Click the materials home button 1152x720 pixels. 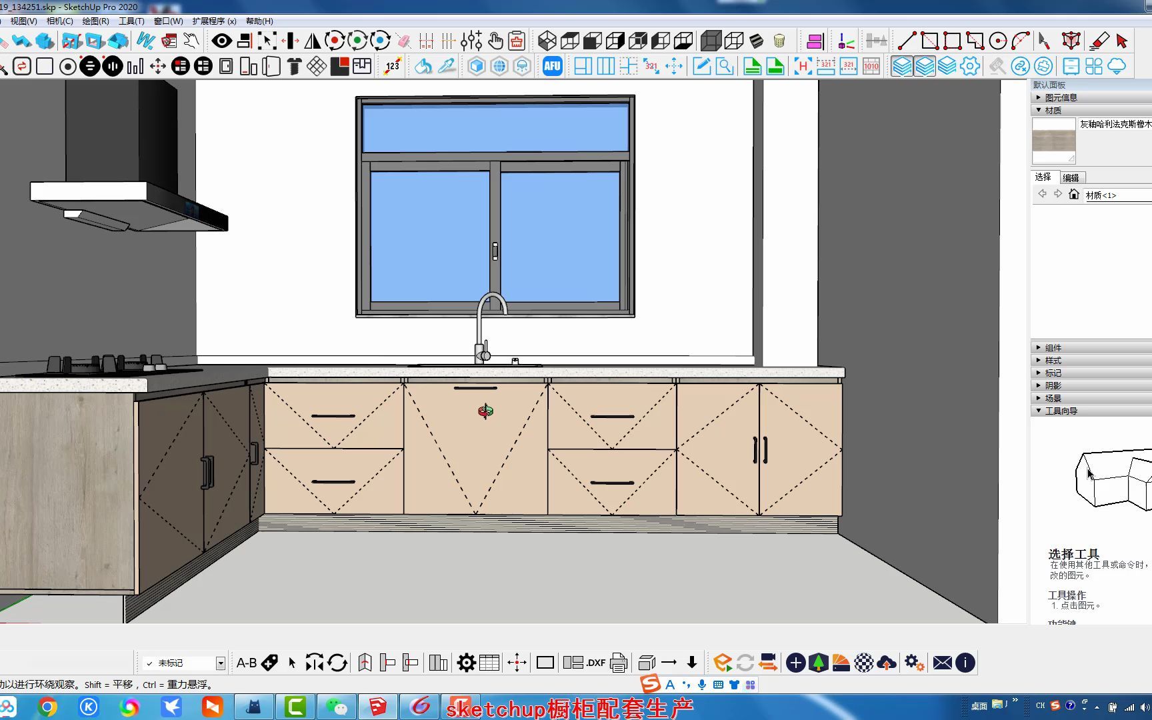1073,194
